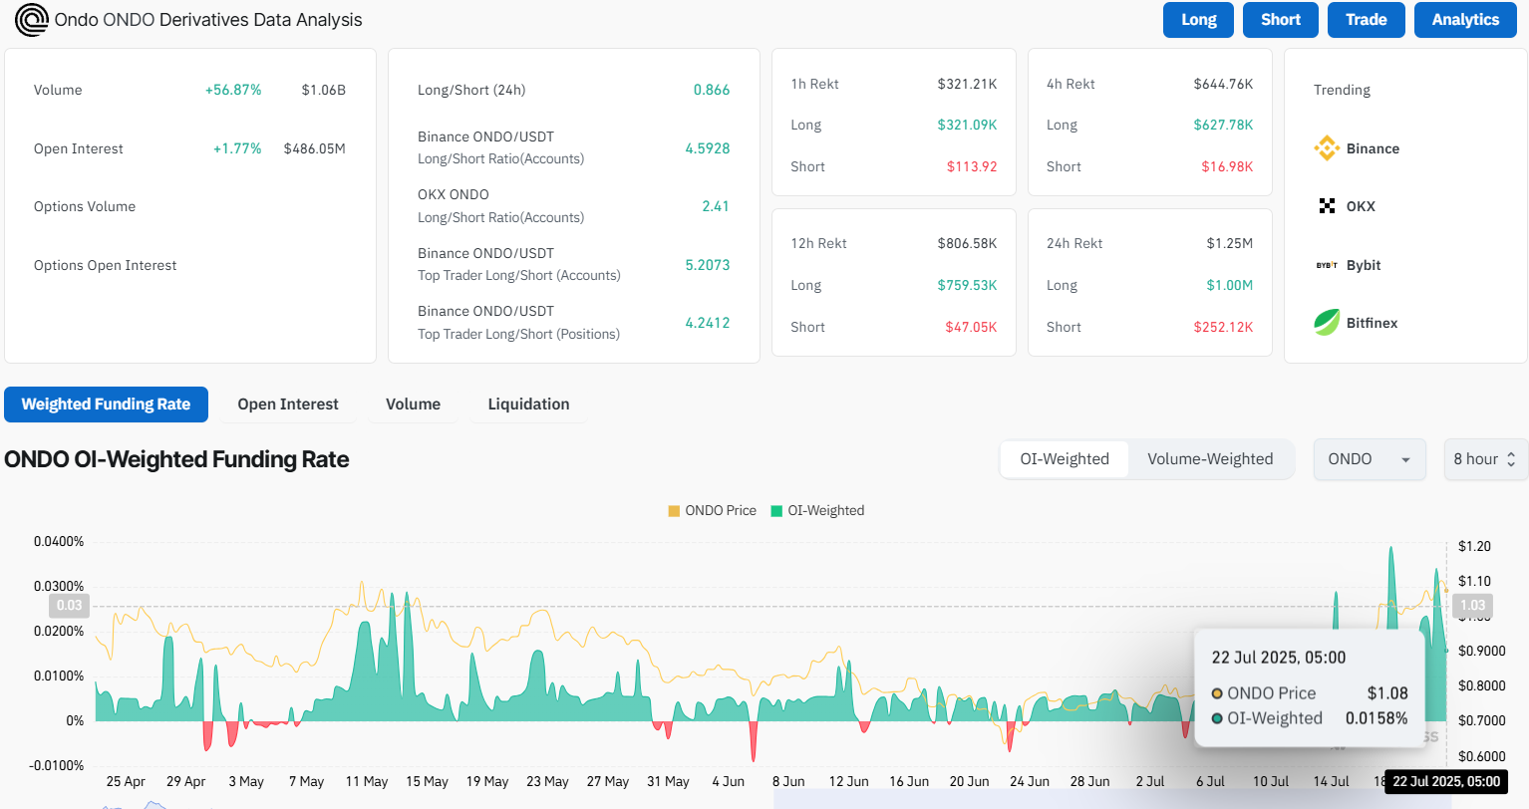This screenshot has height=809, width=1529.
Task: Click the Bitfinex leaf logo
Action: pos(1327,323)
